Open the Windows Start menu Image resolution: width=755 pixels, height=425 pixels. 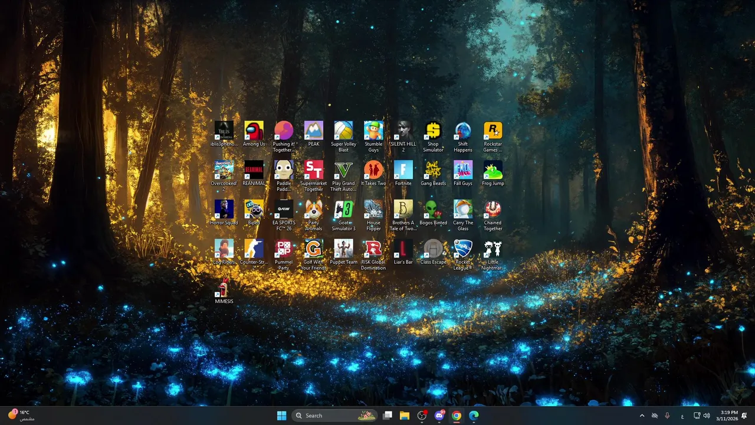click(281, 416)
